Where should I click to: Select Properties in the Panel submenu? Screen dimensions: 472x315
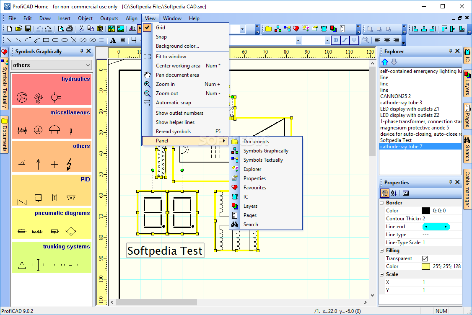click(266, 178)
